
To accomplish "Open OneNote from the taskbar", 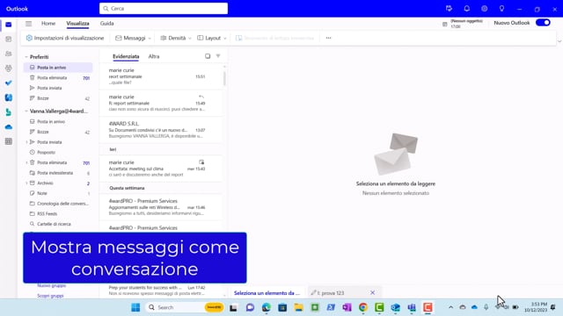I will [x=347, y=307].
